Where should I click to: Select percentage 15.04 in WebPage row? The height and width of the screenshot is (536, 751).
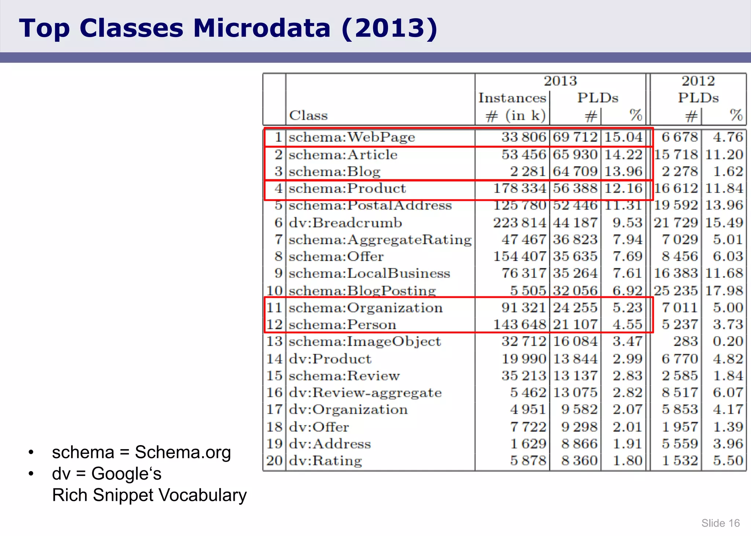624,137
